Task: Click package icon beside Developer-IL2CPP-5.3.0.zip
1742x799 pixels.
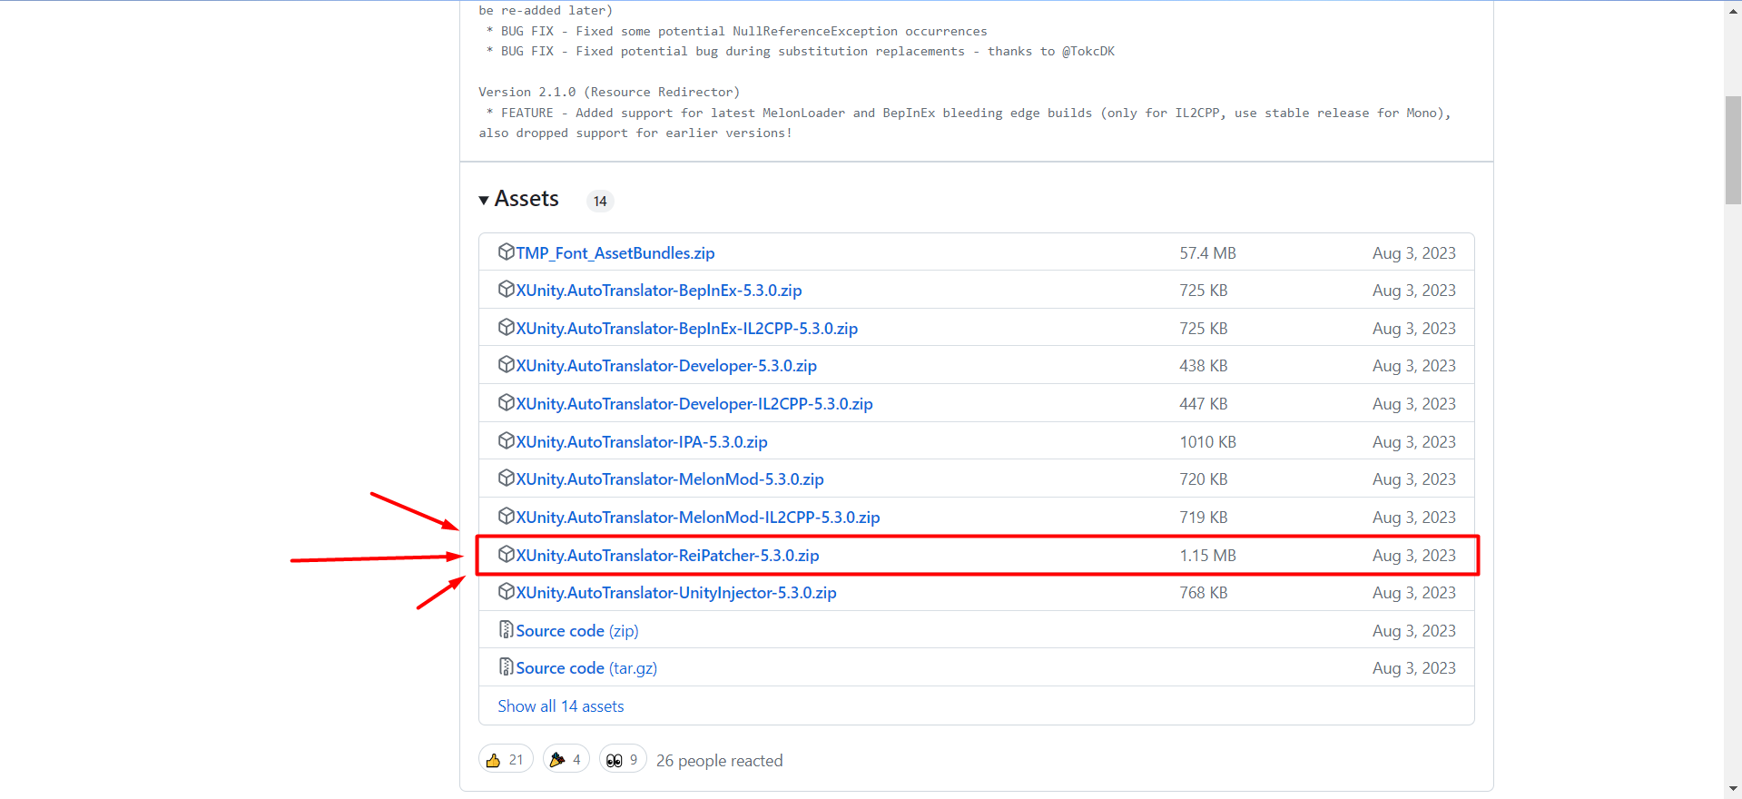Action: click(507, 402)
